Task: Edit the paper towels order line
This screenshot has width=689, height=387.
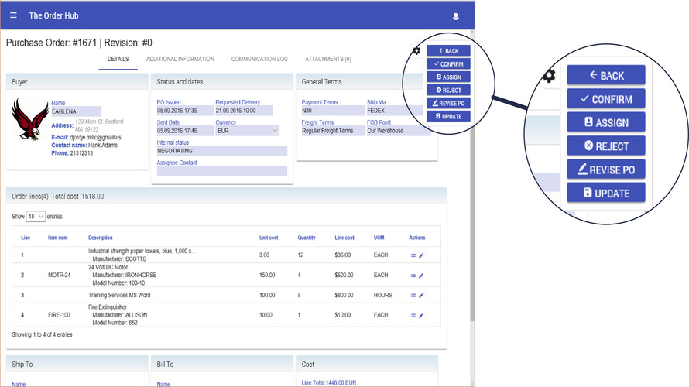Action: point(421,255)
